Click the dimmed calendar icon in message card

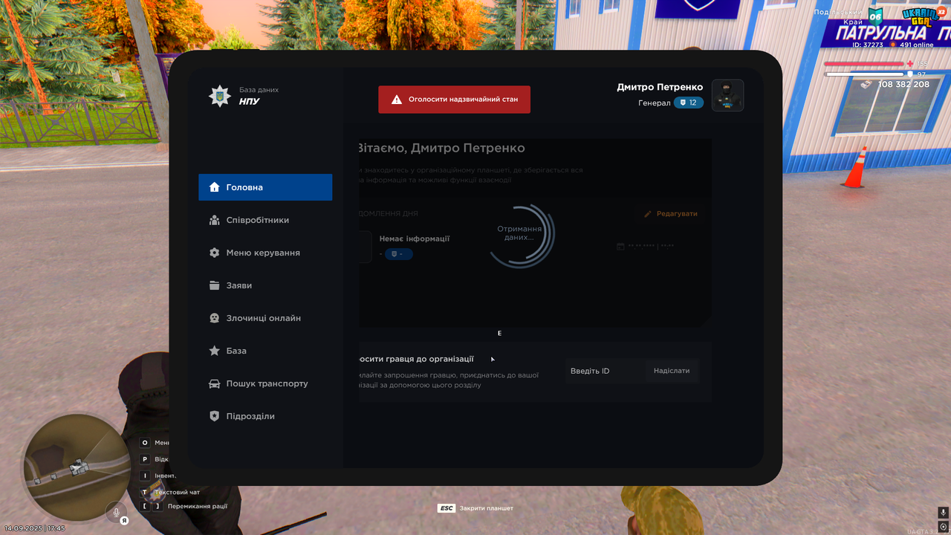620,246
